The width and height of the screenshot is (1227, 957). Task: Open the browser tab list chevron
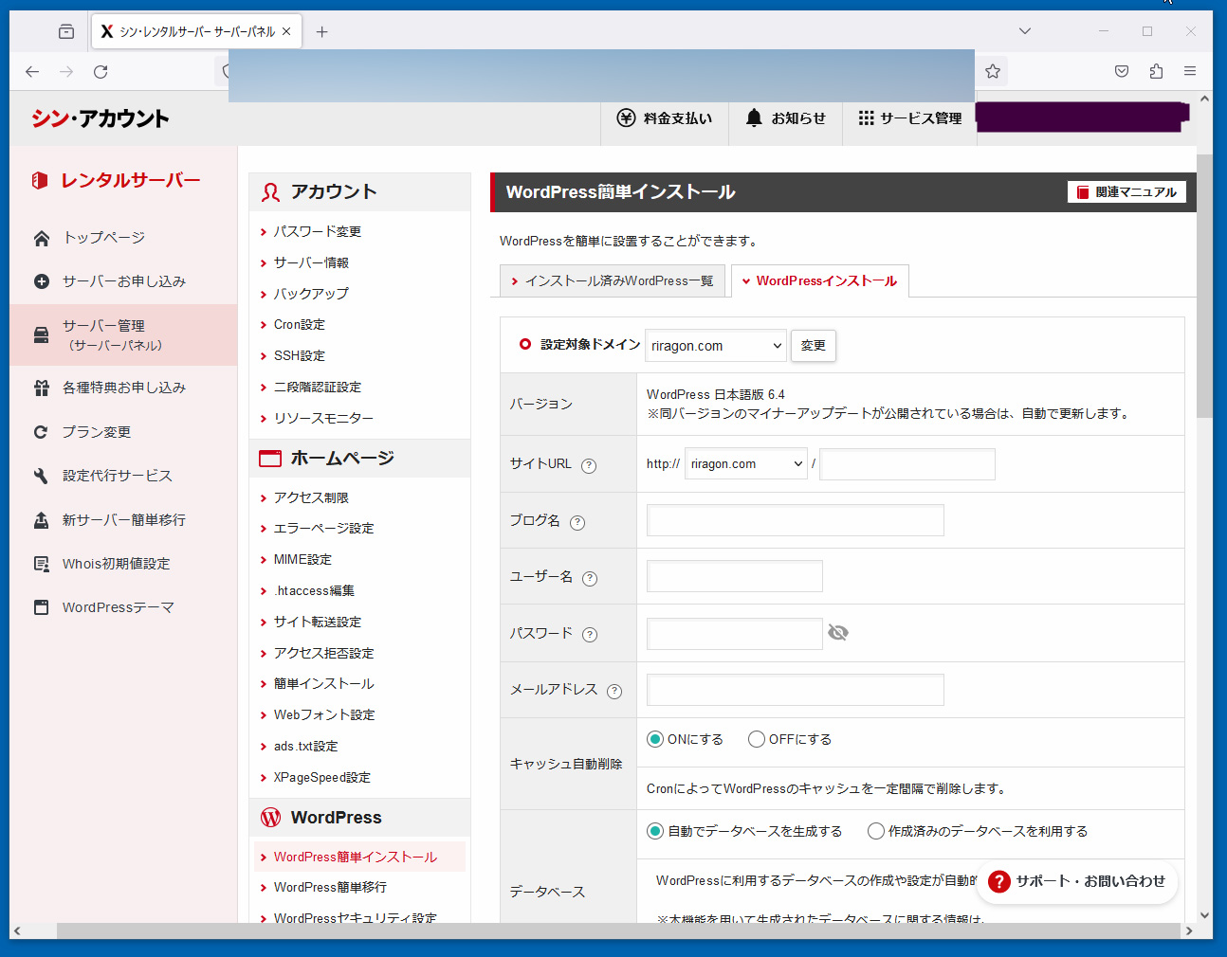tap(1025, 31)
